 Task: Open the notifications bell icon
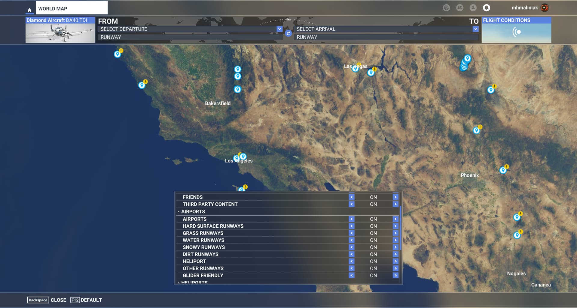(x=486, y=8)
